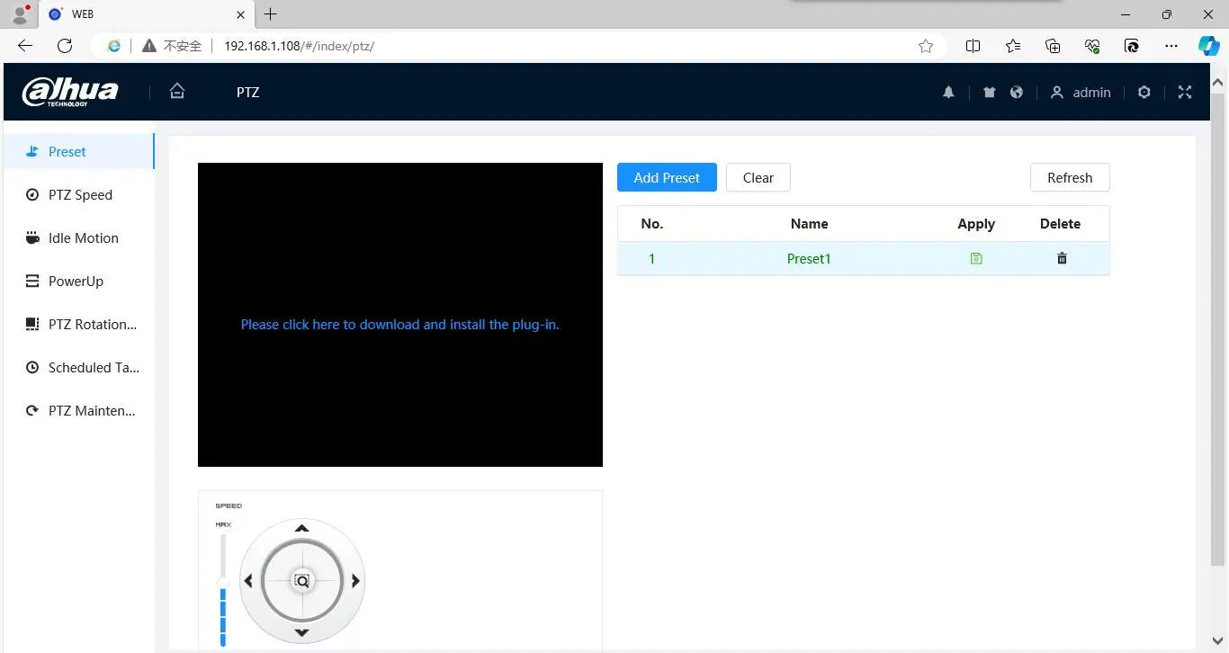Delete Preset1 using trash icon
Image resolution: width=1229 pixels, height=653 pixels.
1062,258
